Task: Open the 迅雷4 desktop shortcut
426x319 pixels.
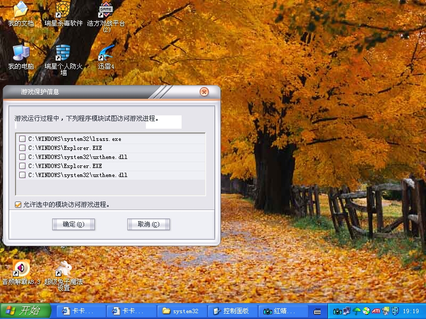Action: [106, 57]
